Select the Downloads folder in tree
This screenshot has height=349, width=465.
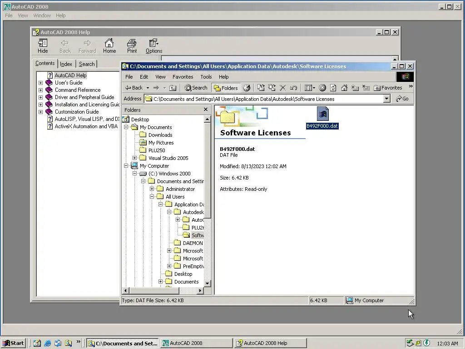(160, 135)
